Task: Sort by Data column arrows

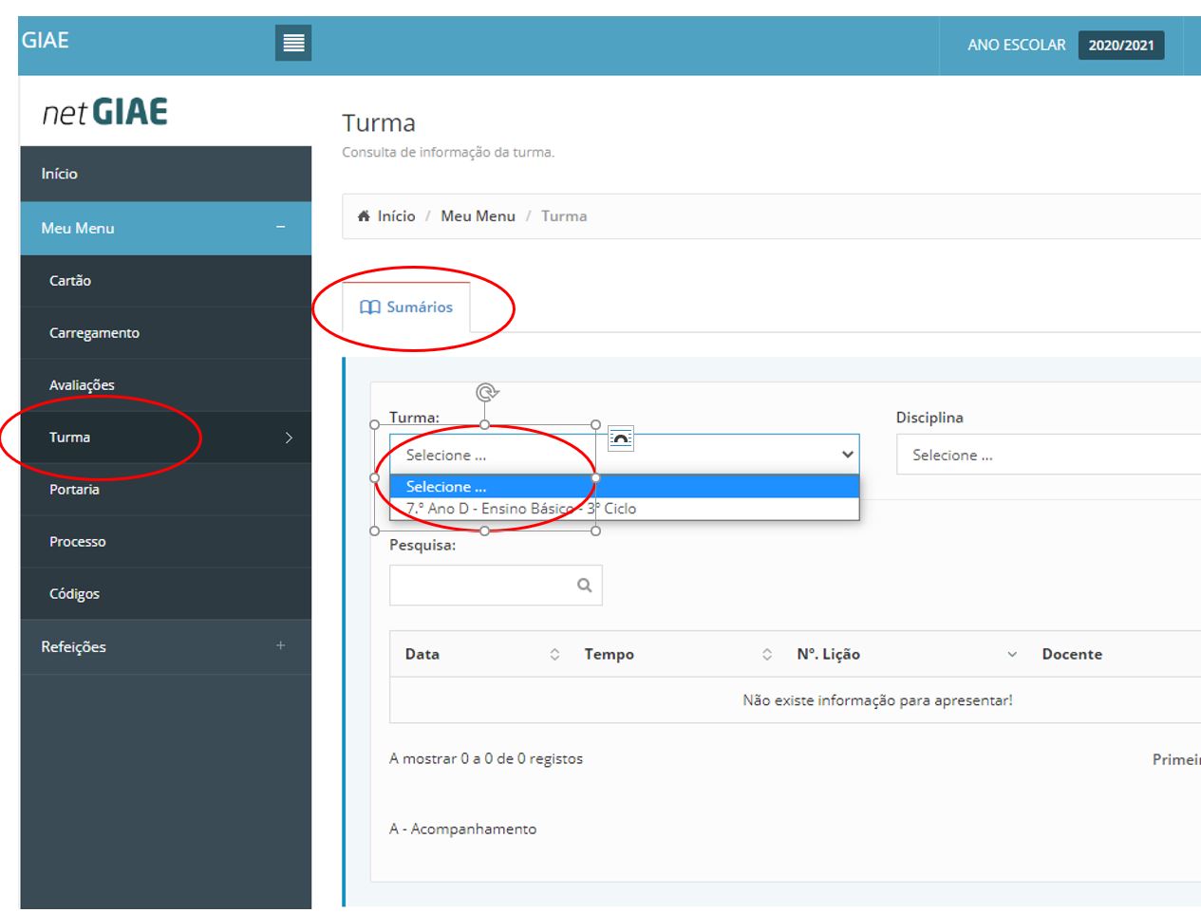Action: [x=554, y=654]
